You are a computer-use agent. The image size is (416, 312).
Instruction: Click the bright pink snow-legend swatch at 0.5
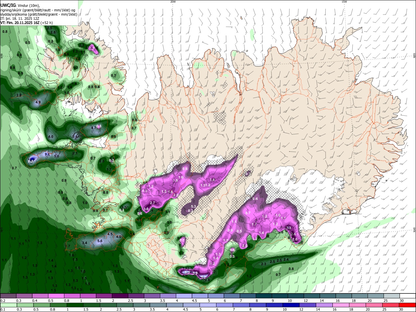click(x=56, y=296)
